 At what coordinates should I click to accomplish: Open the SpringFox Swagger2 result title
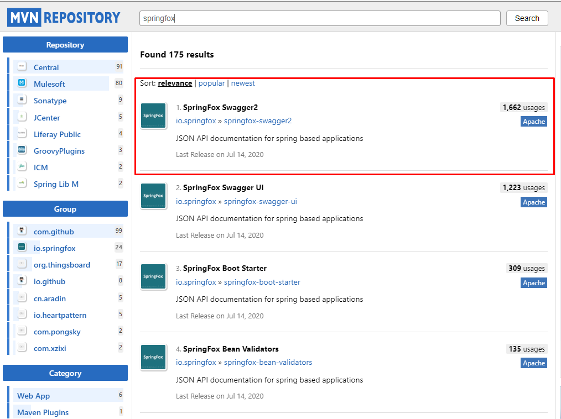(x=220, y=108)
